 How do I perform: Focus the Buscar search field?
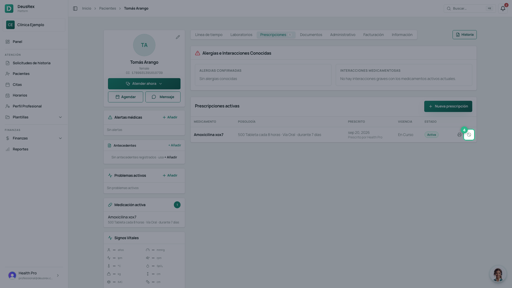coord(470,9)
